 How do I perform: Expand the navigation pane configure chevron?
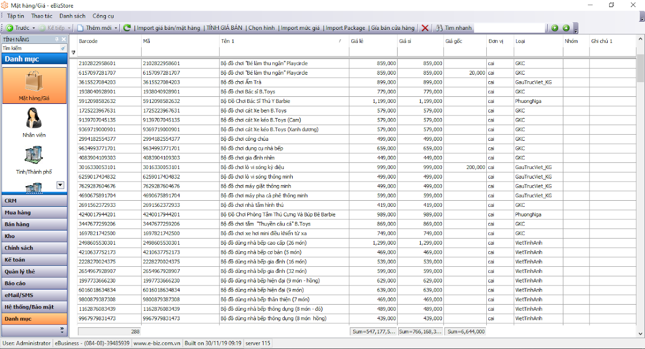pos(62,330)
